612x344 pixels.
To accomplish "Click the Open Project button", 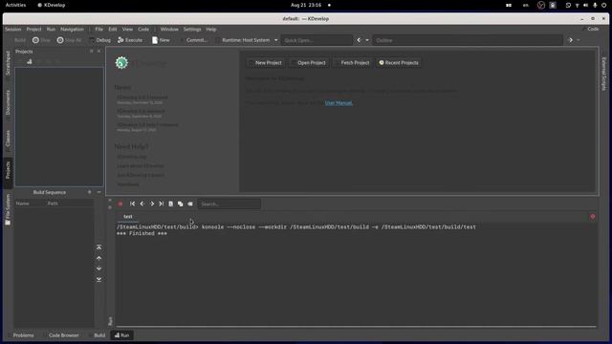I will 309,63.
